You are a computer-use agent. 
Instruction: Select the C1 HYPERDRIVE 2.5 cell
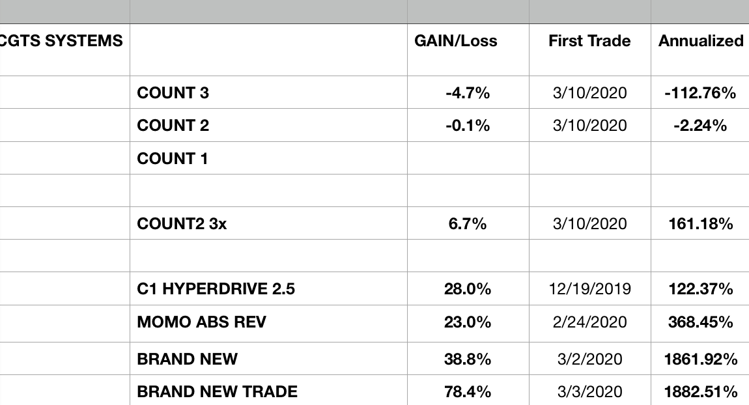pyautogui.click(x=216, y=288)
